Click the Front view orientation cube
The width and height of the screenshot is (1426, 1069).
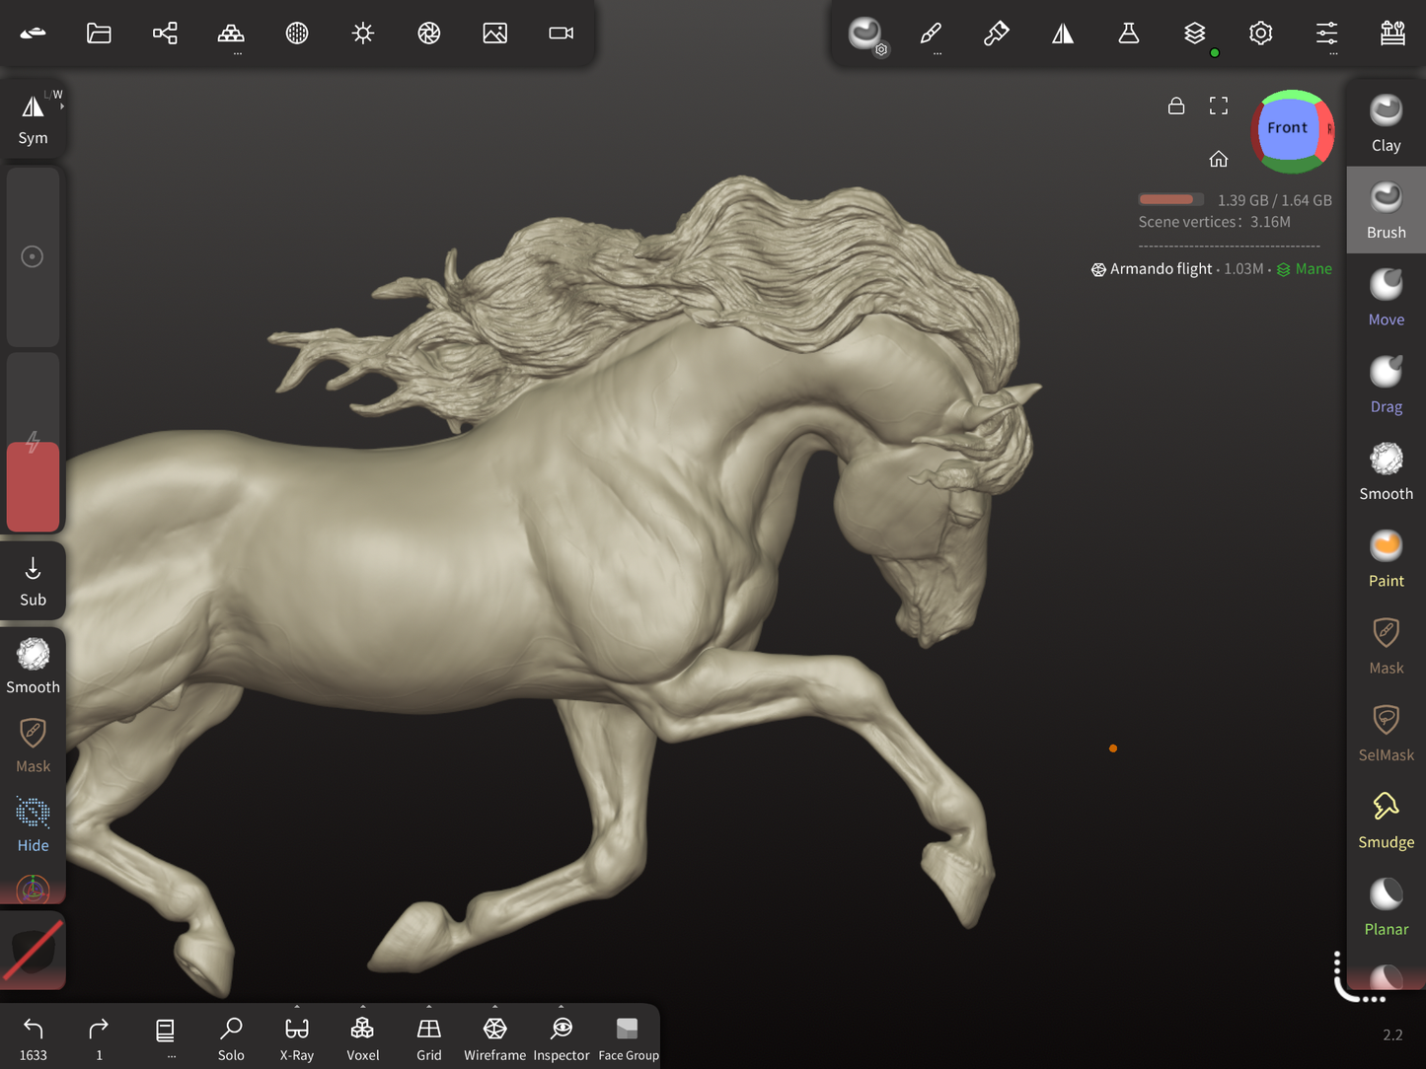tap(1288, 128)
